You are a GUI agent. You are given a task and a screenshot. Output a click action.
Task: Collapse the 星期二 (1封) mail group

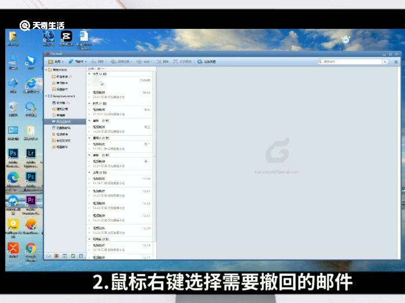pos(89,138)
